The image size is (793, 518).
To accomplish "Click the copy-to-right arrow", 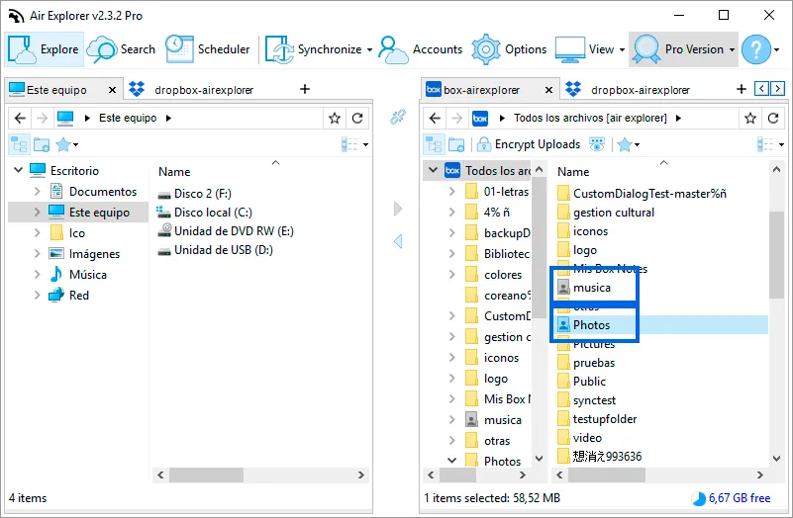I will pos(398,208).
